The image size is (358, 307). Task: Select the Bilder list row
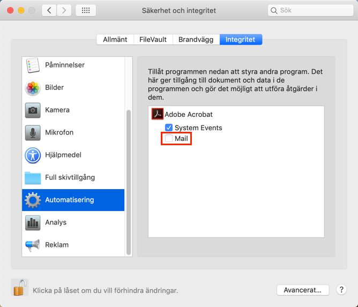(x=73, y=88)
